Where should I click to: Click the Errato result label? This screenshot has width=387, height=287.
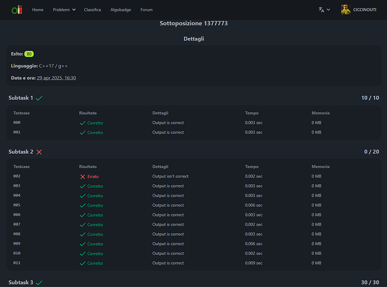[x=93, y=176]
